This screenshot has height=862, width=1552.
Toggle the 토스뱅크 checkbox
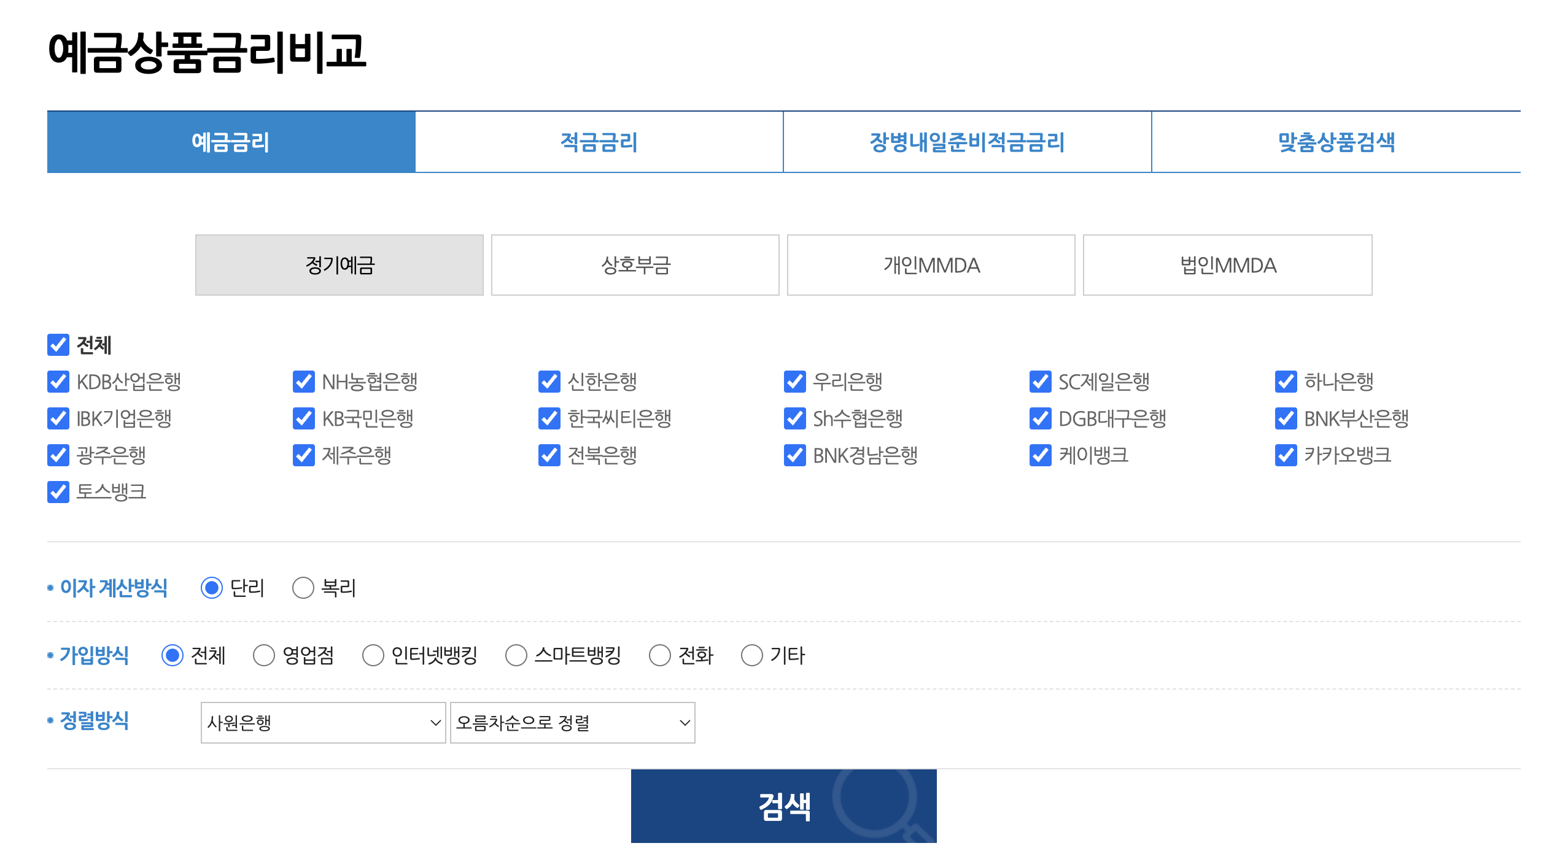pos(58,492)
